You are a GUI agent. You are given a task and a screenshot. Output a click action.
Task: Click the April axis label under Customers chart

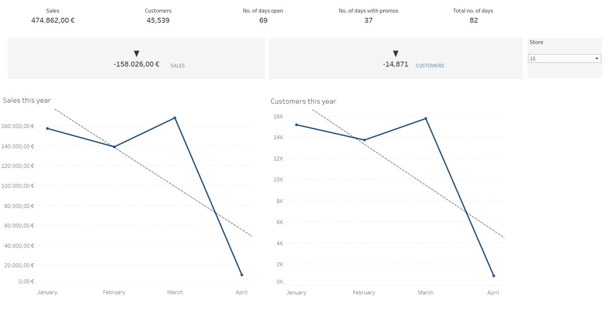click(493, 293)
